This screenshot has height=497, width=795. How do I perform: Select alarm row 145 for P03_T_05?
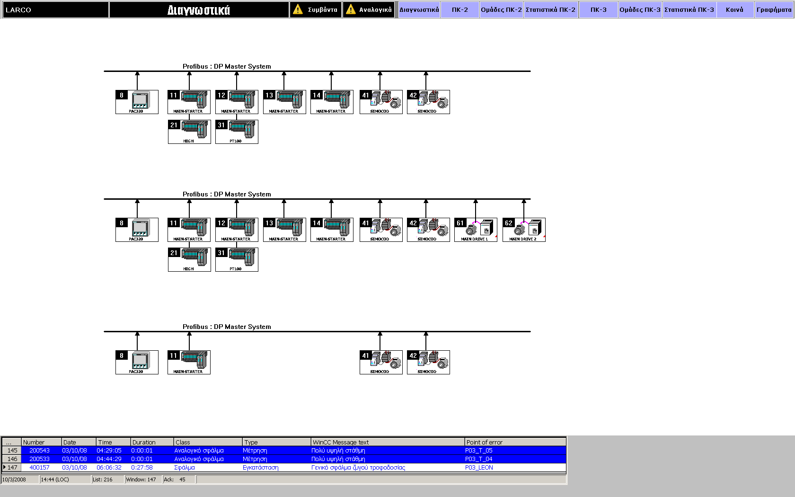tap(284, 451)
